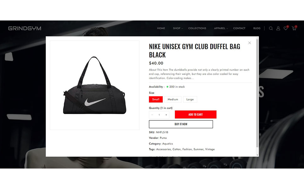
Task: Click the duffel bag product image
Action: click(95, 85)
